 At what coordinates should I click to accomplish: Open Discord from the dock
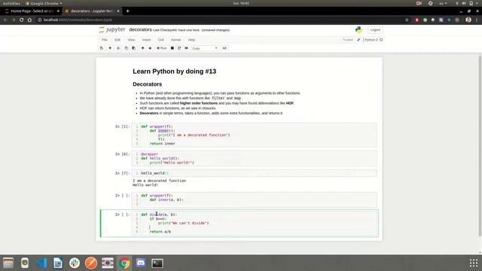(x=141, y=263)
